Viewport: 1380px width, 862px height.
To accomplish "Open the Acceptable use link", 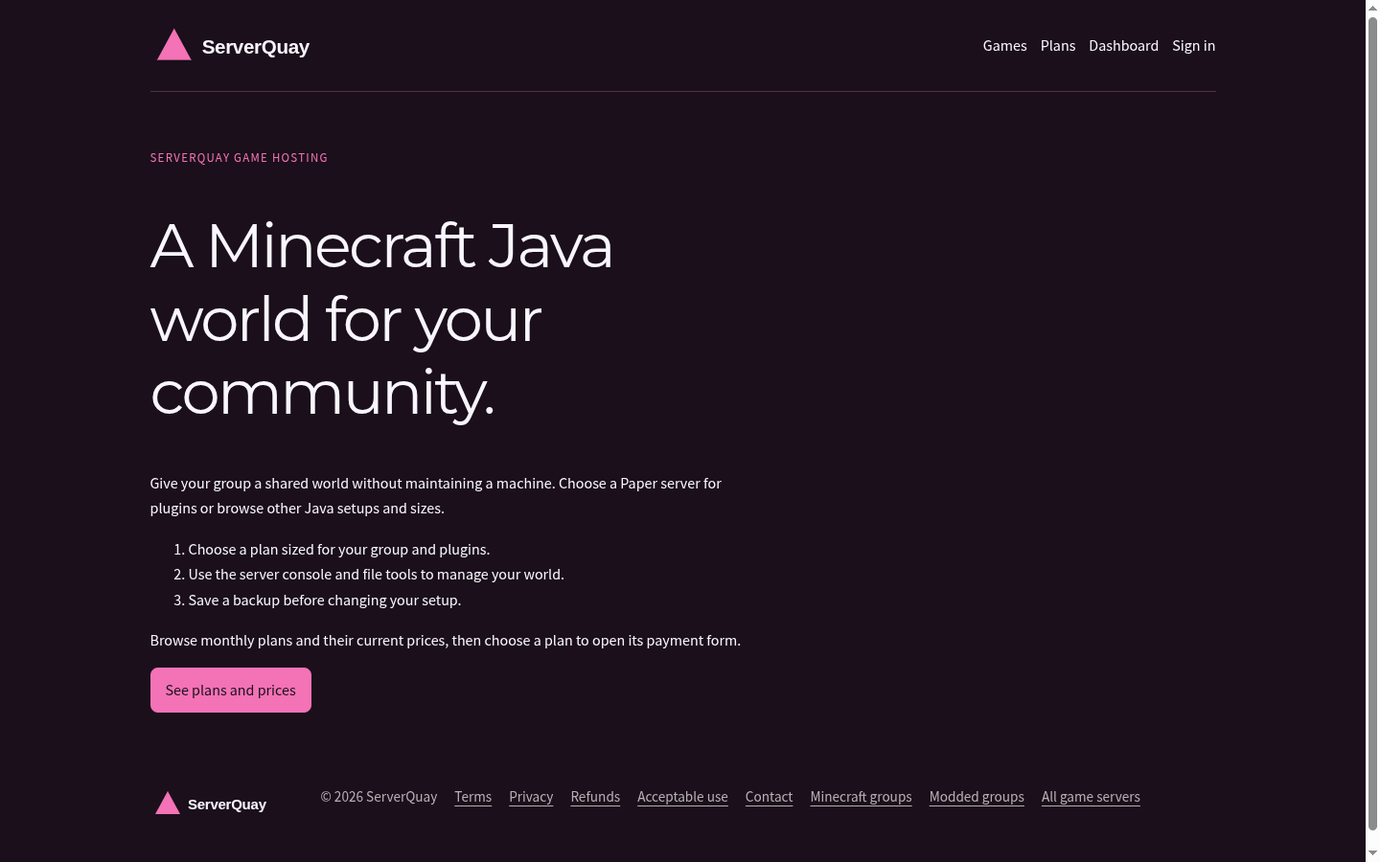I will (x=682, y=797).
